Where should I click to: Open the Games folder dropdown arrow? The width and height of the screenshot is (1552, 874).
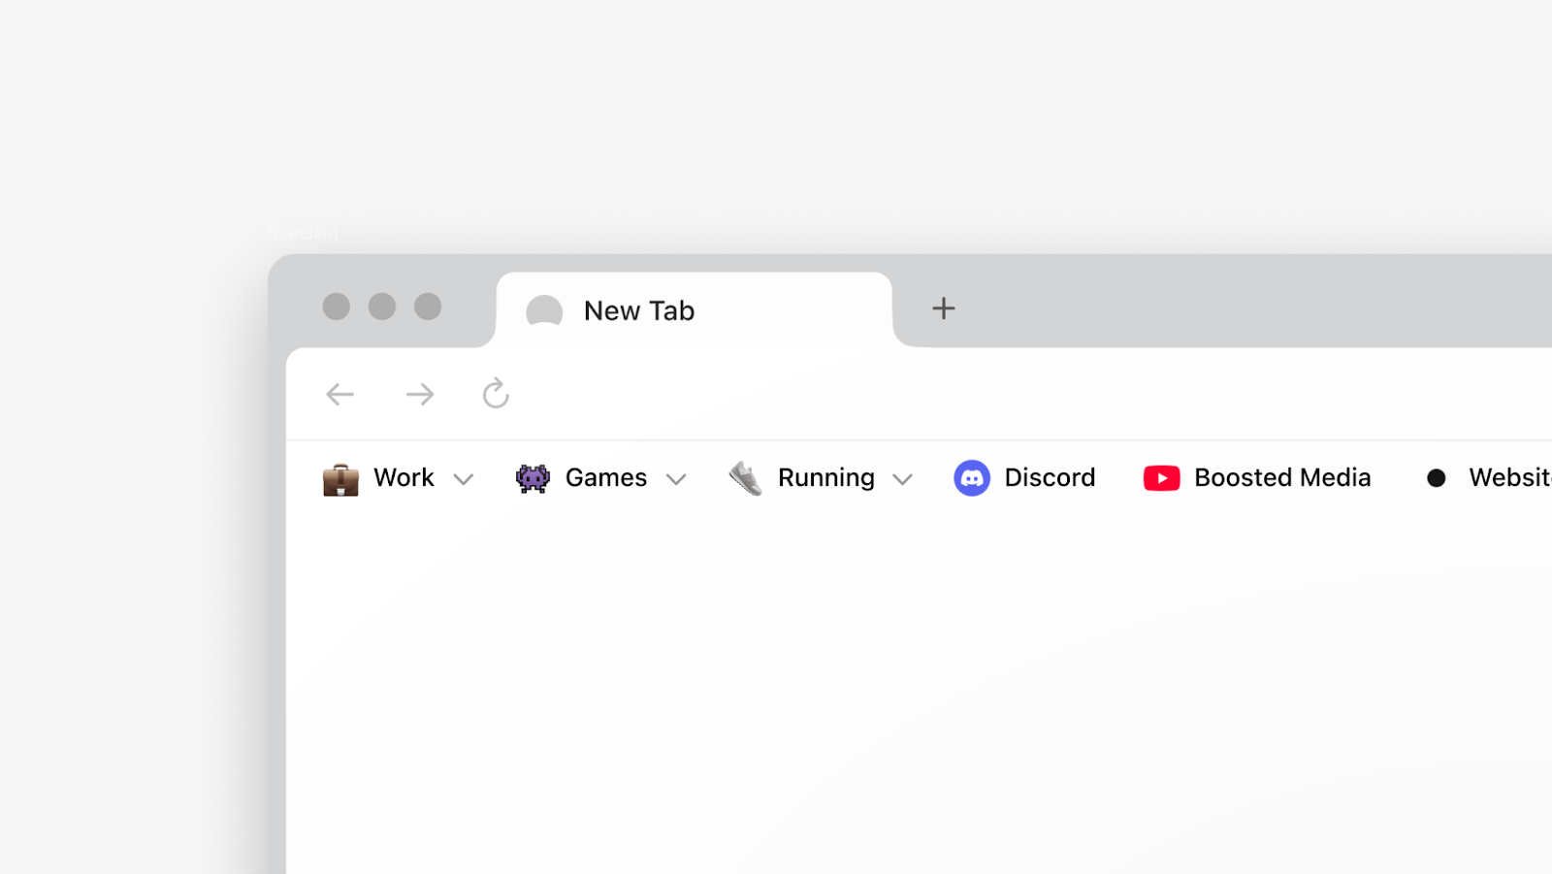point(677,479)
